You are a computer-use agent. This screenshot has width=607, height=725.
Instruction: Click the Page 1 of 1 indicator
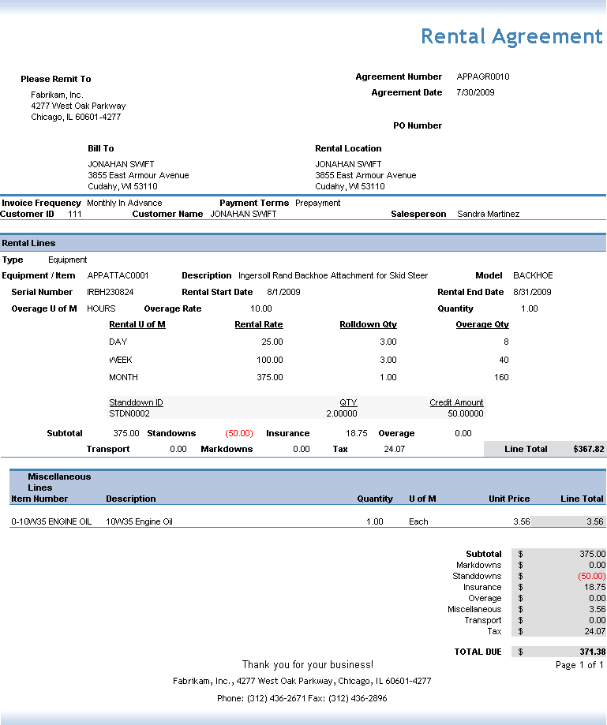click(579, 665)
